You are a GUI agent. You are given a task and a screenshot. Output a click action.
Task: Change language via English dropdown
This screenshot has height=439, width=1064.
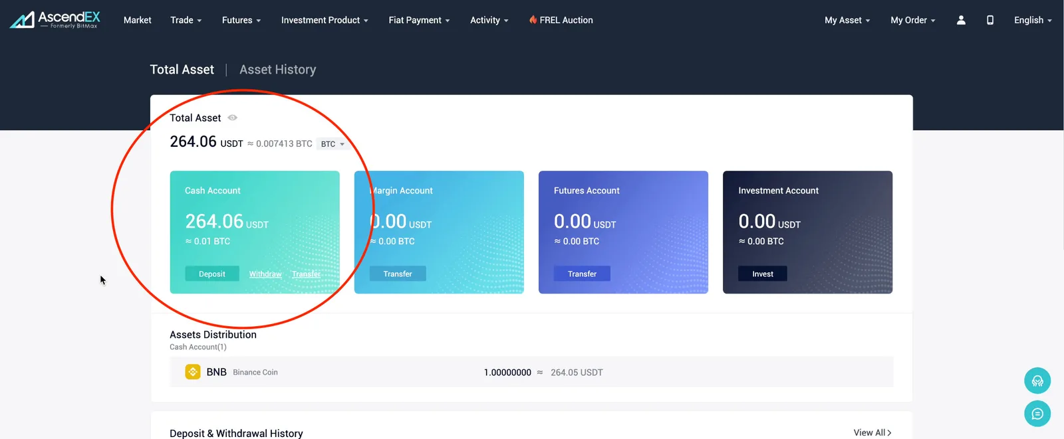[x=1033, y=20]
